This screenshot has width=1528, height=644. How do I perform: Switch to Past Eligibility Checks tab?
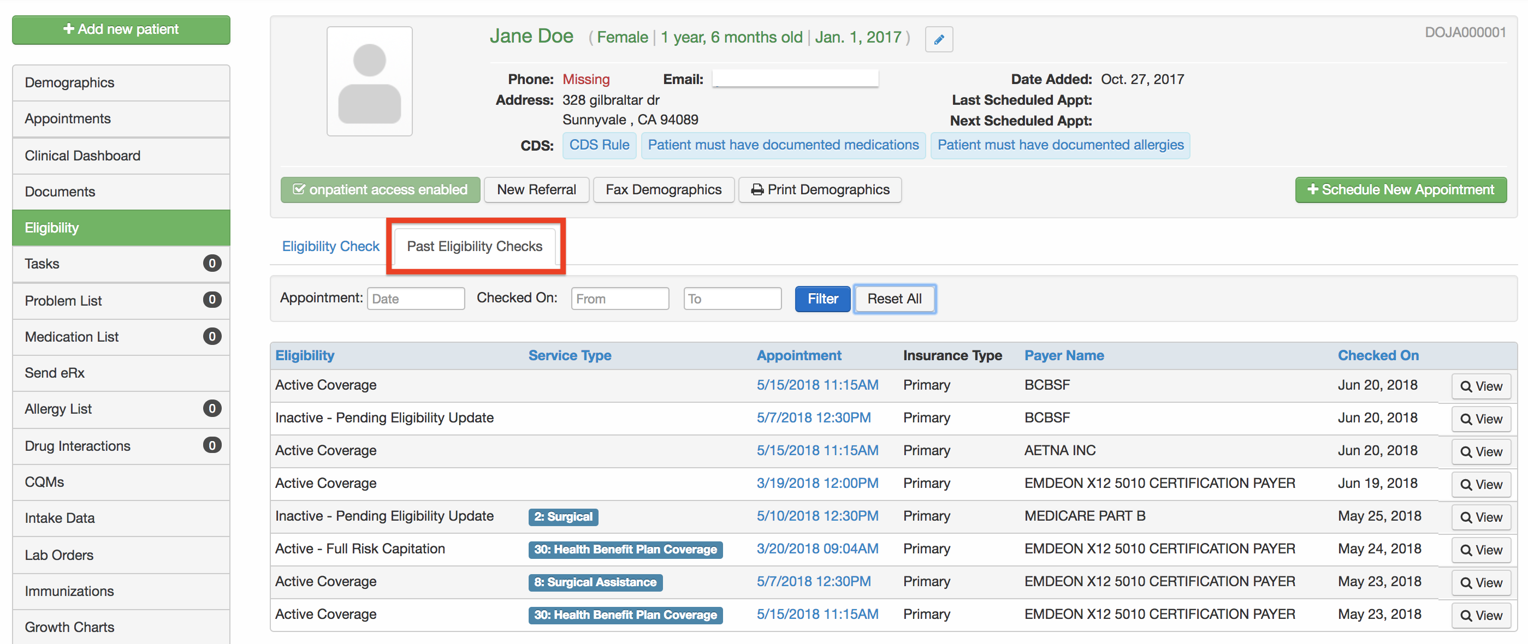click(x=475, y=246)
